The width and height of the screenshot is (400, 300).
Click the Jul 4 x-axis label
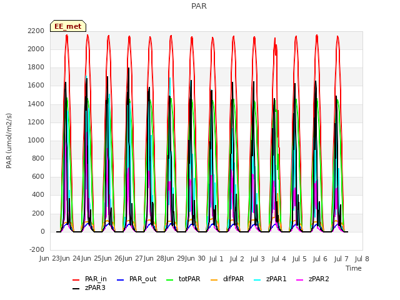coord(279,259)
